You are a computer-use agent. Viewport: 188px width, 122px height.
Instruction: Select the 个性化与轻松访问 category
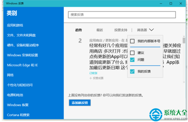coord(20,85)
